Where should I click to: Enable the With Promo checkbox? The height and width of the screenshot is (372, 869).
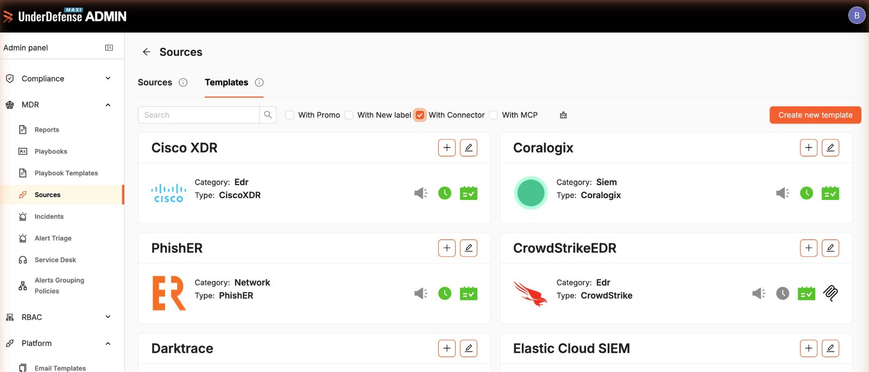pyautogui.click(x=290, y=115)
